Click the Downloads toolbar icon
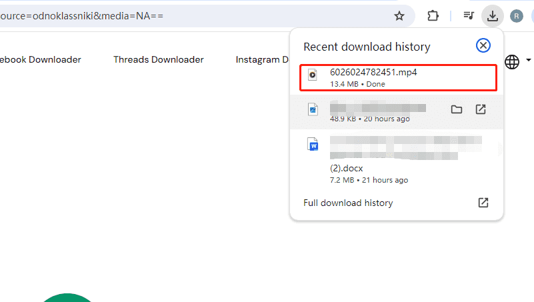534x302 pixels. 493,16
